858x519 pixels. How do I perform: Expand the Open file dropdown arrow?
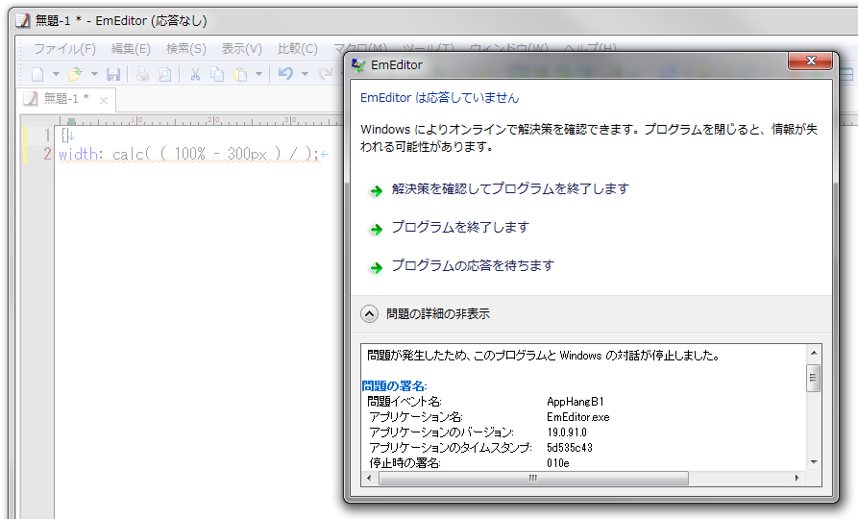(x=94, y=74)
